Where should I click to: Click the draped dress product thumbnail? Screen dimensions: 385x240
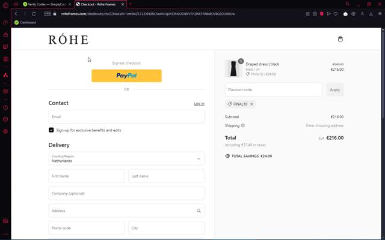[233, 69]
